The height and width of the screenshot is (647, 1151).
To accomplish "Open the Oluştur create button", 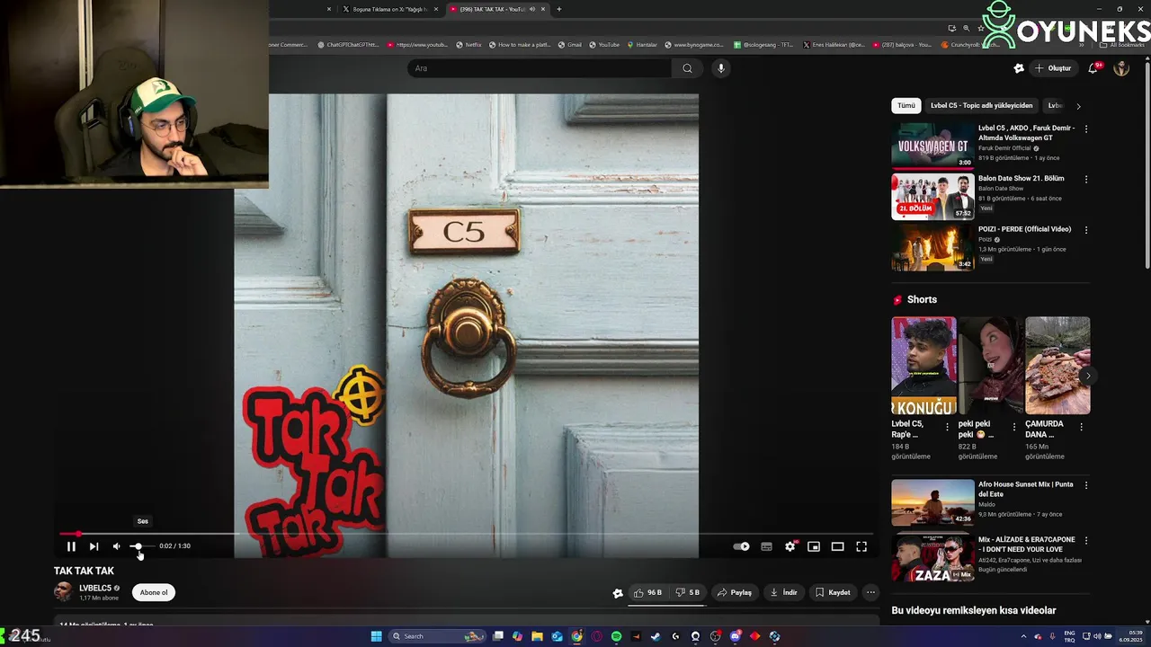I will click(1053, 68).
